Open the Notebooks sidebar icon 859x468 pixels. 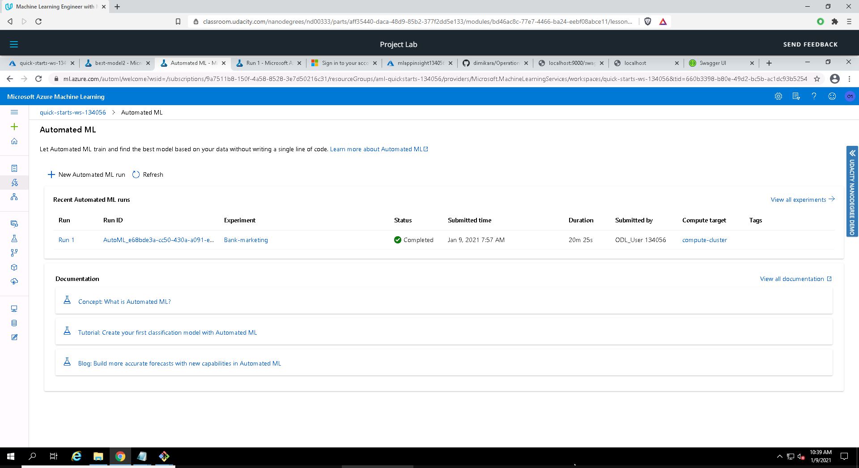[x=14, y=168]
